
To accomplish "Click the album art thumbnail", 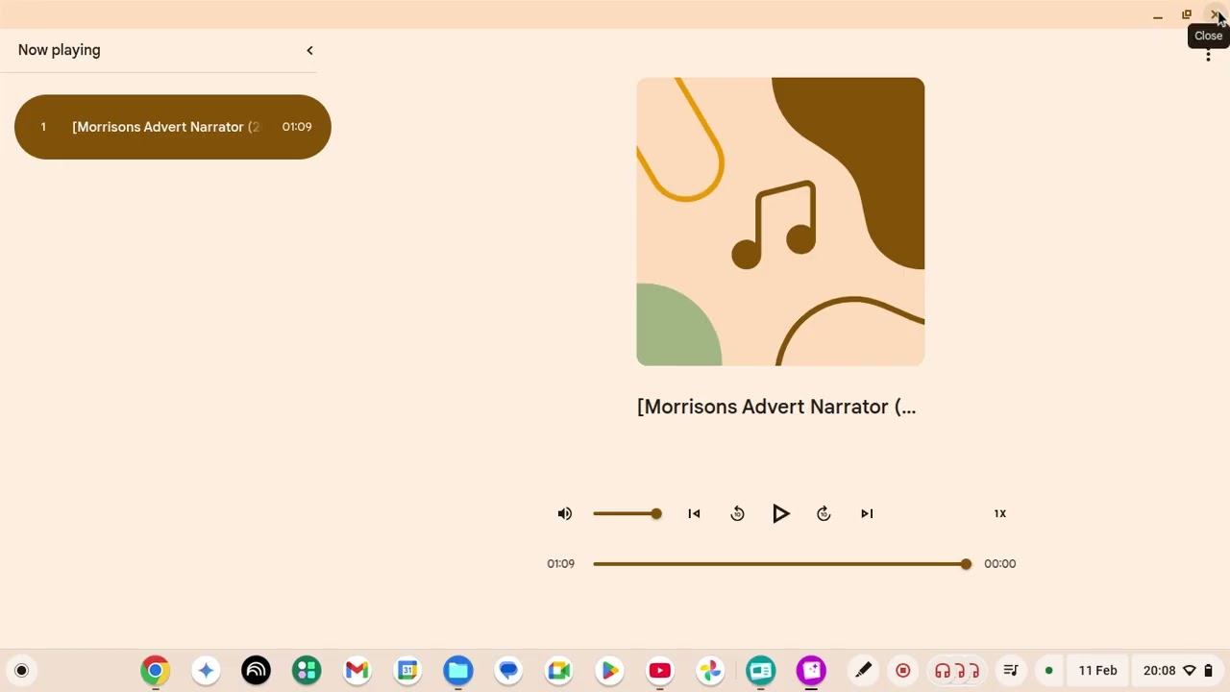I will pyautogui.click(x=780, y=221).
